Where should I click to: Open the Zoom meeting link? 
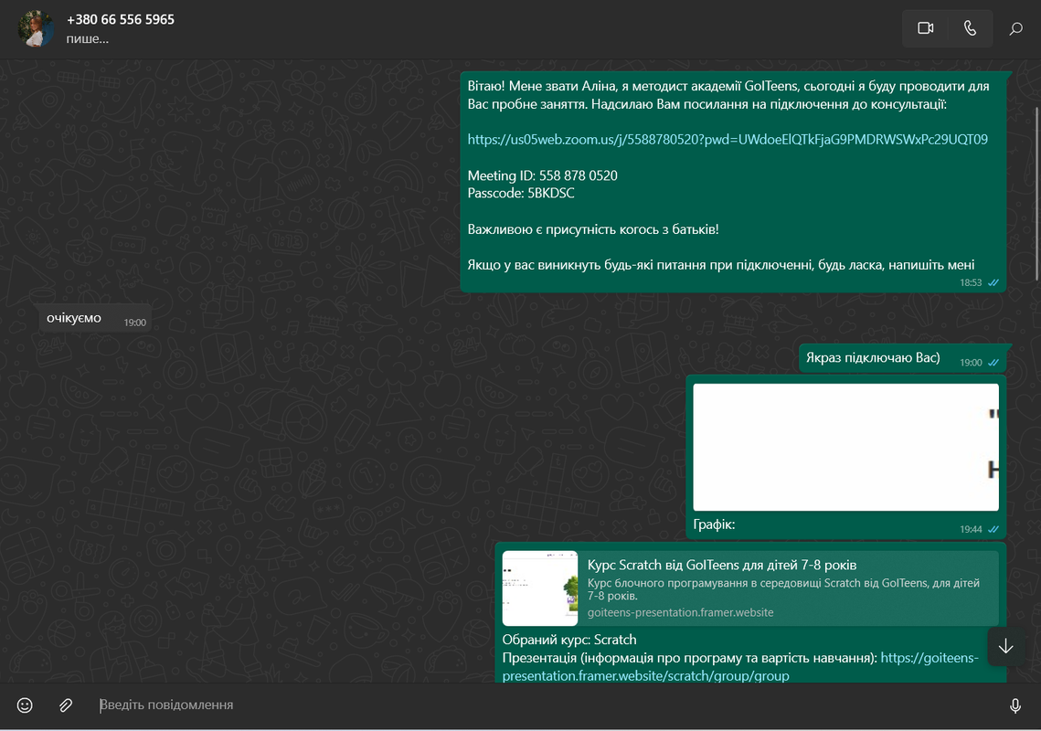pyautogui.click(x=728, y=140)
